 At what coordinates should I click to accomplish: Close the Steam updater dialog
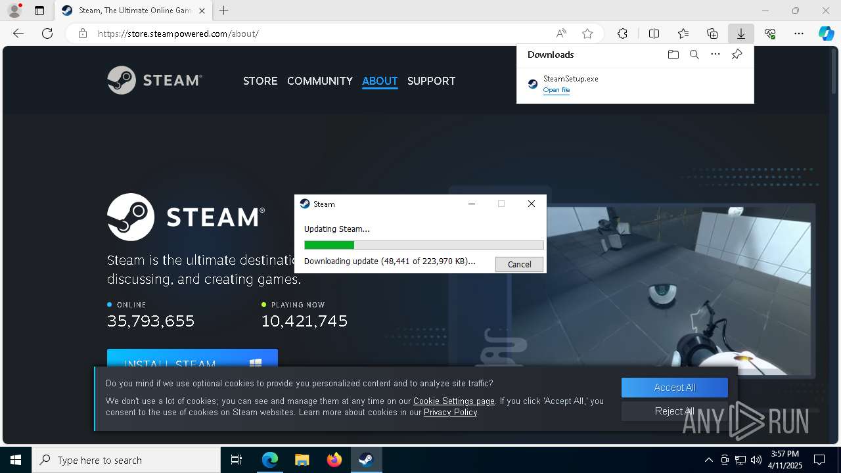pyautogui.click(x=532, y=204)
